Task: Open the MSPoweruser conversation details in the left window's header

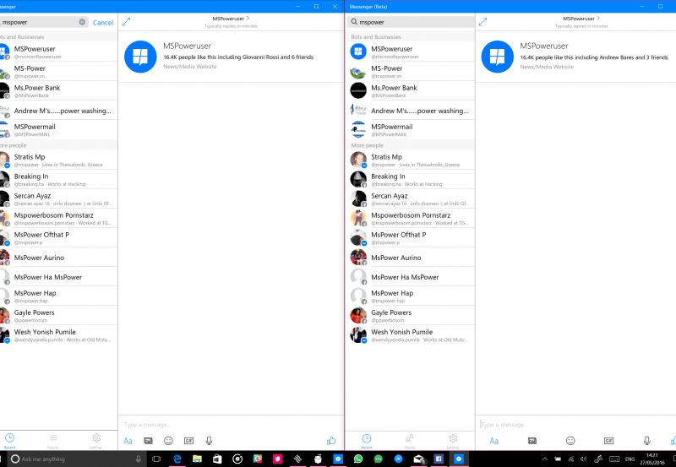Action: pyautogui.click(x=231, y=19)
